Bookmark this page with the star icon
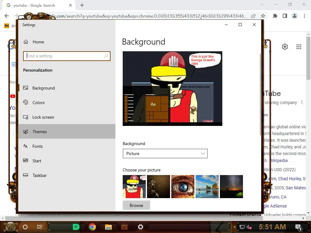The image size is (311, 233). coord(263,16)
